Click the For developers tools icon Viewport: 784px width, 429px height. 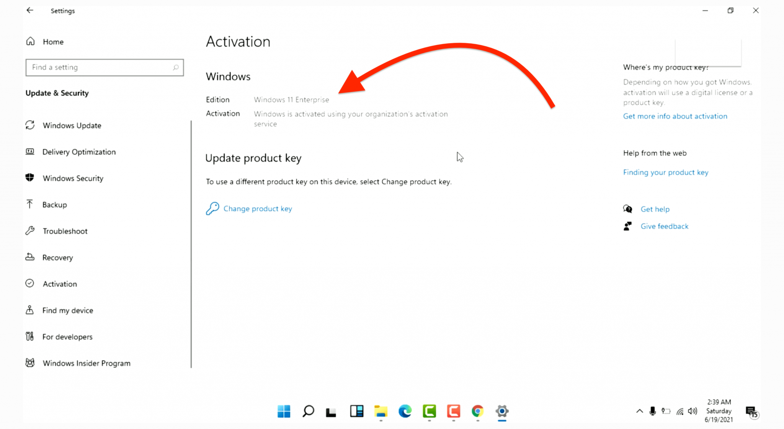(x=30, y=336)
